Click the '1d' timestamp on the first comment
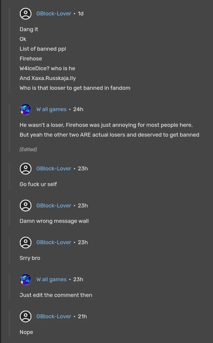The image size is (213, 343). tap(80, 14)
